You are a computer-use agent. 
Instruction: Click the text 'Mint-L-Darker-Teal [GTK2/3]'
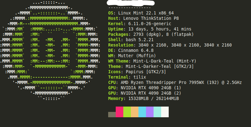coord(160,67)
